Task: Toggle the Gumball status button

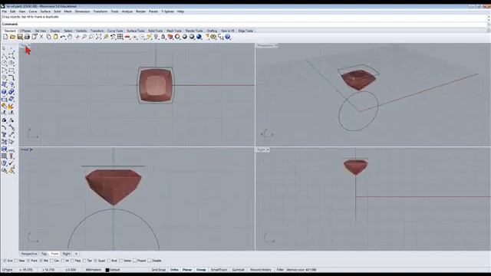Action: click(x=238, y=270)
